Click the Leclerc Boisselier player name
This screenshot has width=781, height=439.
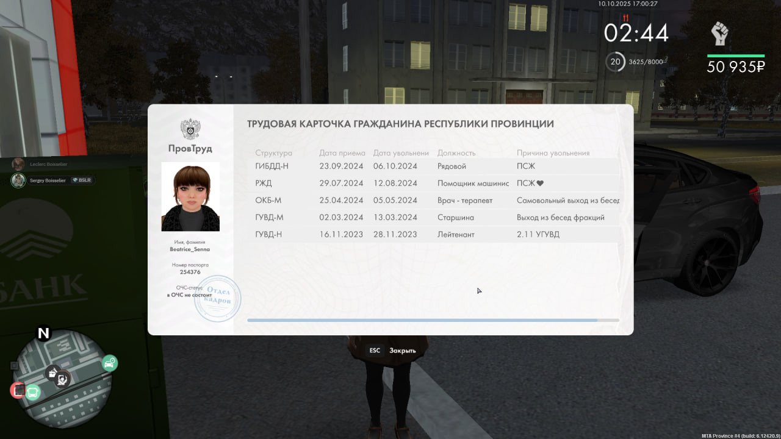click(x=49, y=165)
